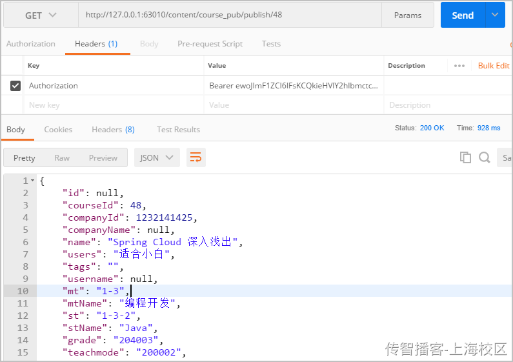Viewport: 513px width, 362px height.
Task: Open the three-dots column options menu
Action: (x=459, y=66)
